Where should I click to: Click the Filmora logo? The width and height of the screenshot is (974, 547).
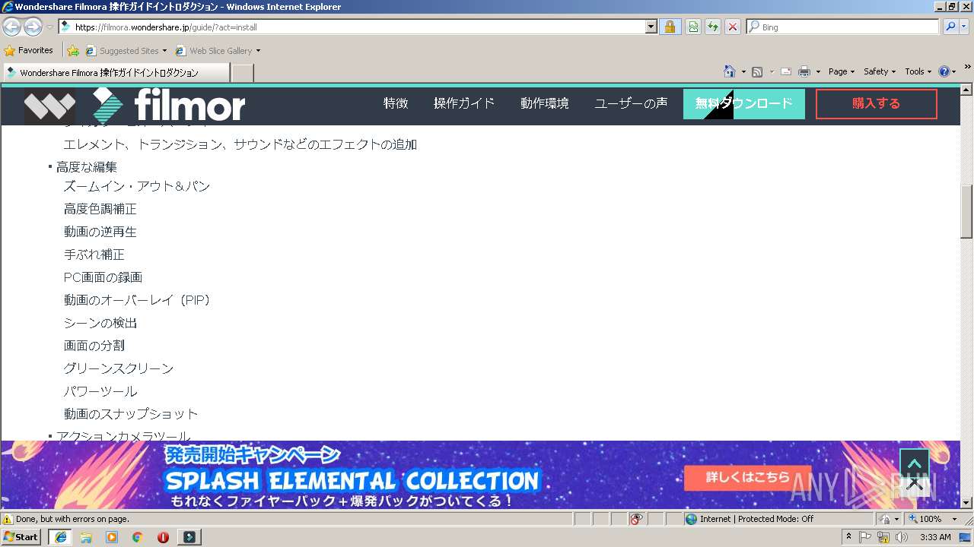click(x=169, y=106)
